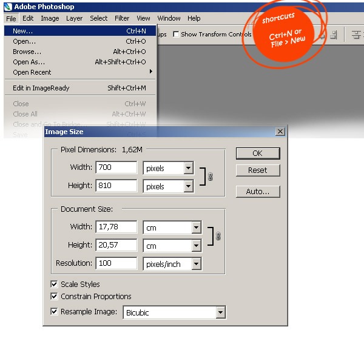This screenshot has width=364, height=344.
Task: Click document Height field showing 20,57
Action: point(116,245)
